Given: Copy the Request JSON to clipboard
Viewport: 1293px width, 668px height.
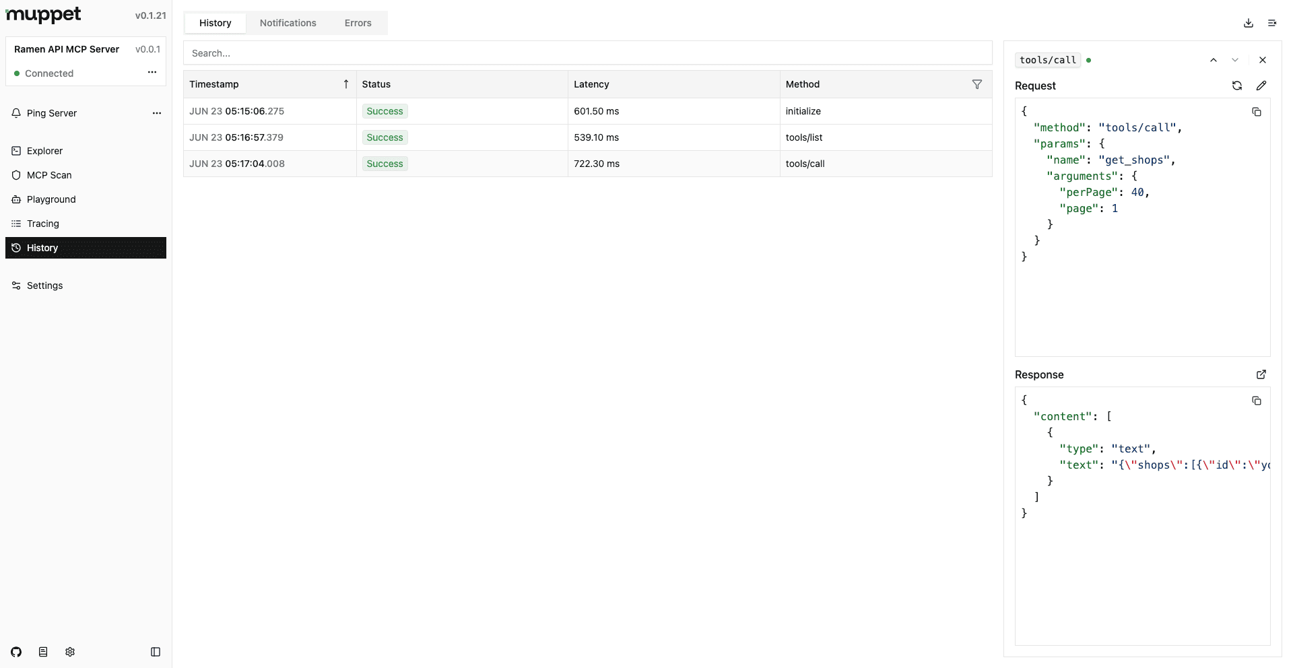Looking at the screenshot, I should click(1256, 112).
